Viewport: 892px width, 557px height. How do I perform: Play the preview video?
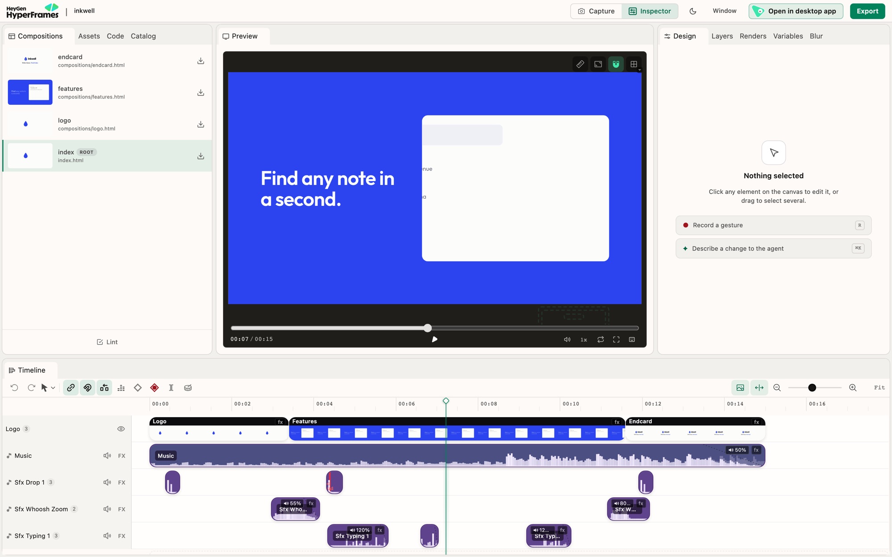434,340
